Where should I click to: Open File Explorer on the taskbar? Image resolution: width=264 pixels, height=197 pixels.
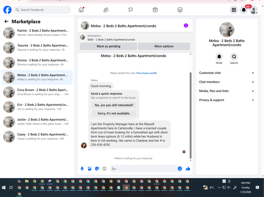(27, 181)
